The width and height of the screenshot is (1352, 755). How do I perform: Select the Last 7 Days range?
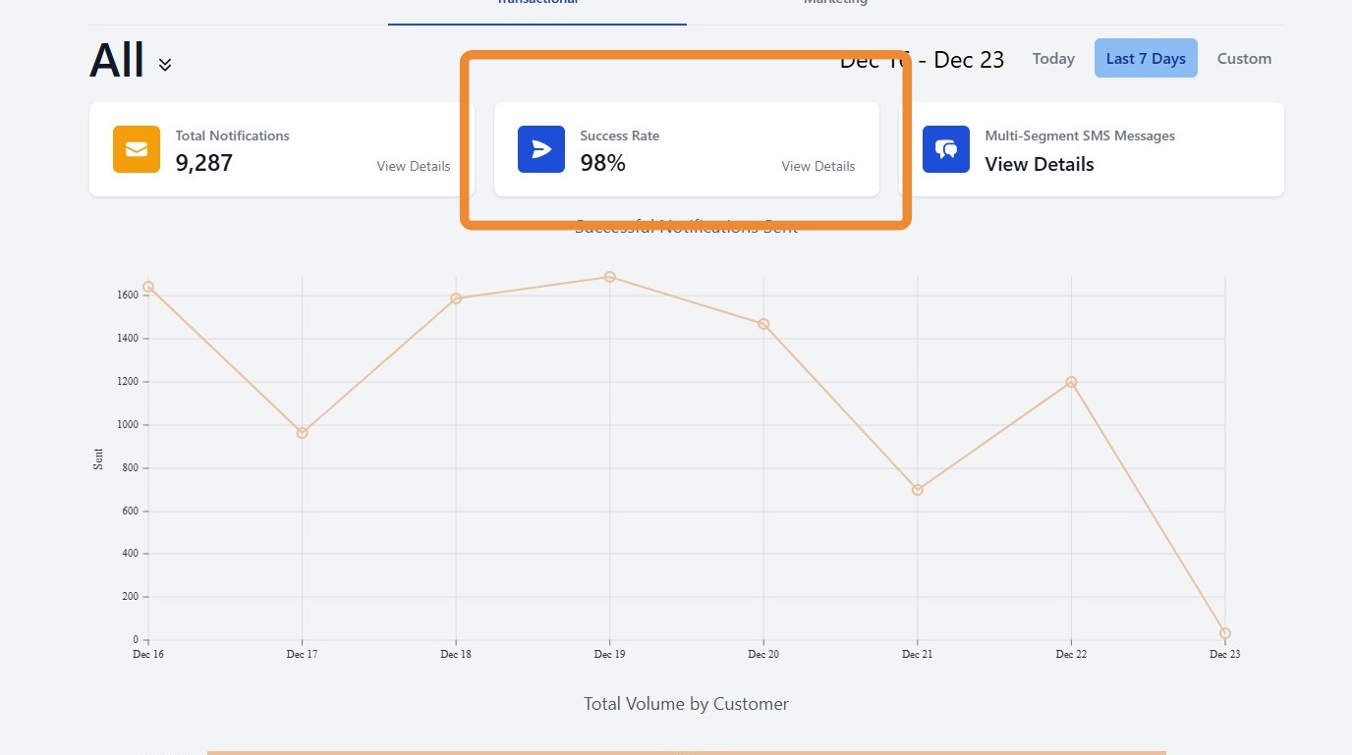(x=1146, y=59)
